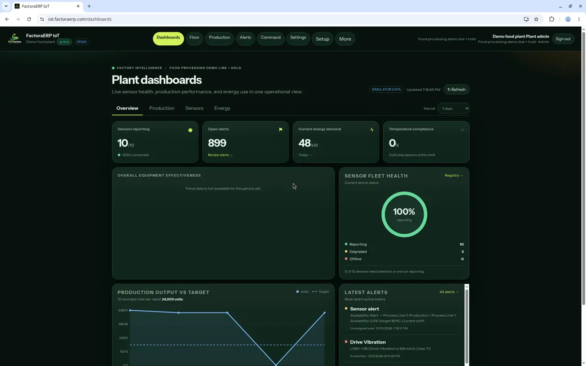Click the Degraded legend row
The height and width of the screenshot is (366, 586).
404,252
